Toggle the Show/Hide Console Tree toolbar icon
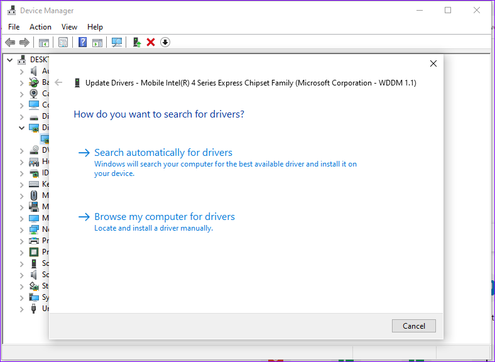Image resolution: width=495 pixels, height=362 pixels. pyautogui.click(x=44, y=42)
